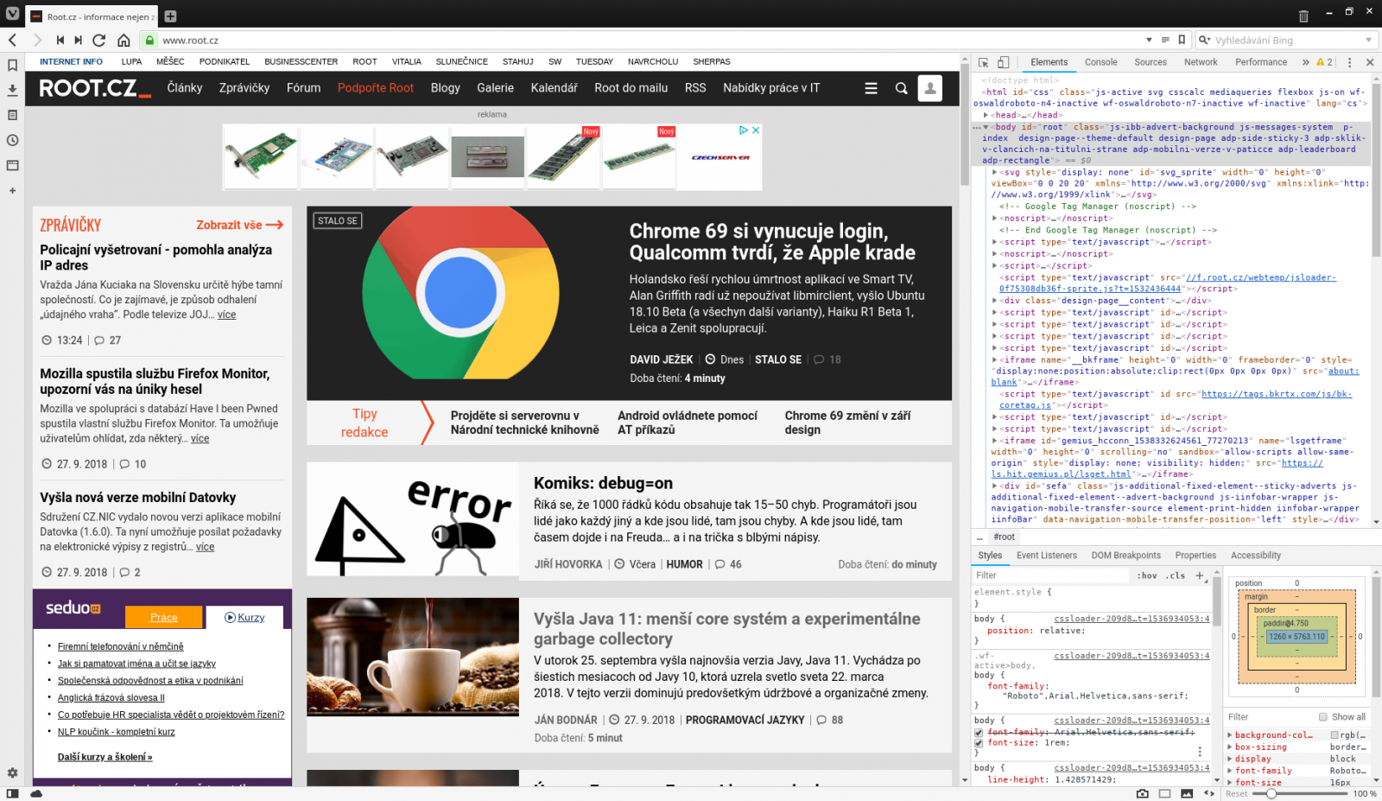Open the Chrome 69 si vynucuje login headline
This screenshot has width=1382, height=801.
(x=772, y=242)
